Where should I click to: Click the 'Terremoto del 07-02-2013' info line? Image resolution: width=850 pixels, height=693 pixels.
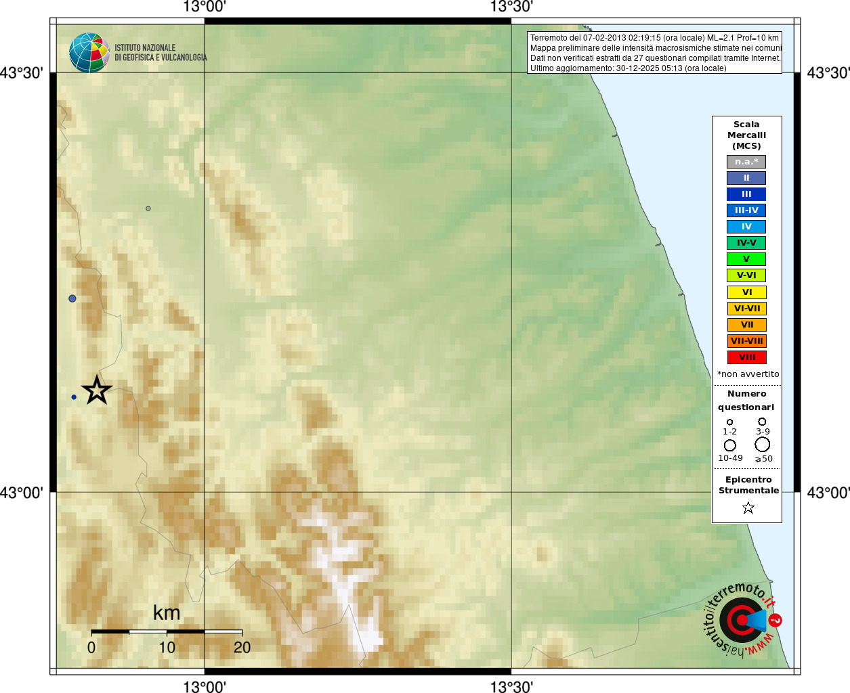654,38
